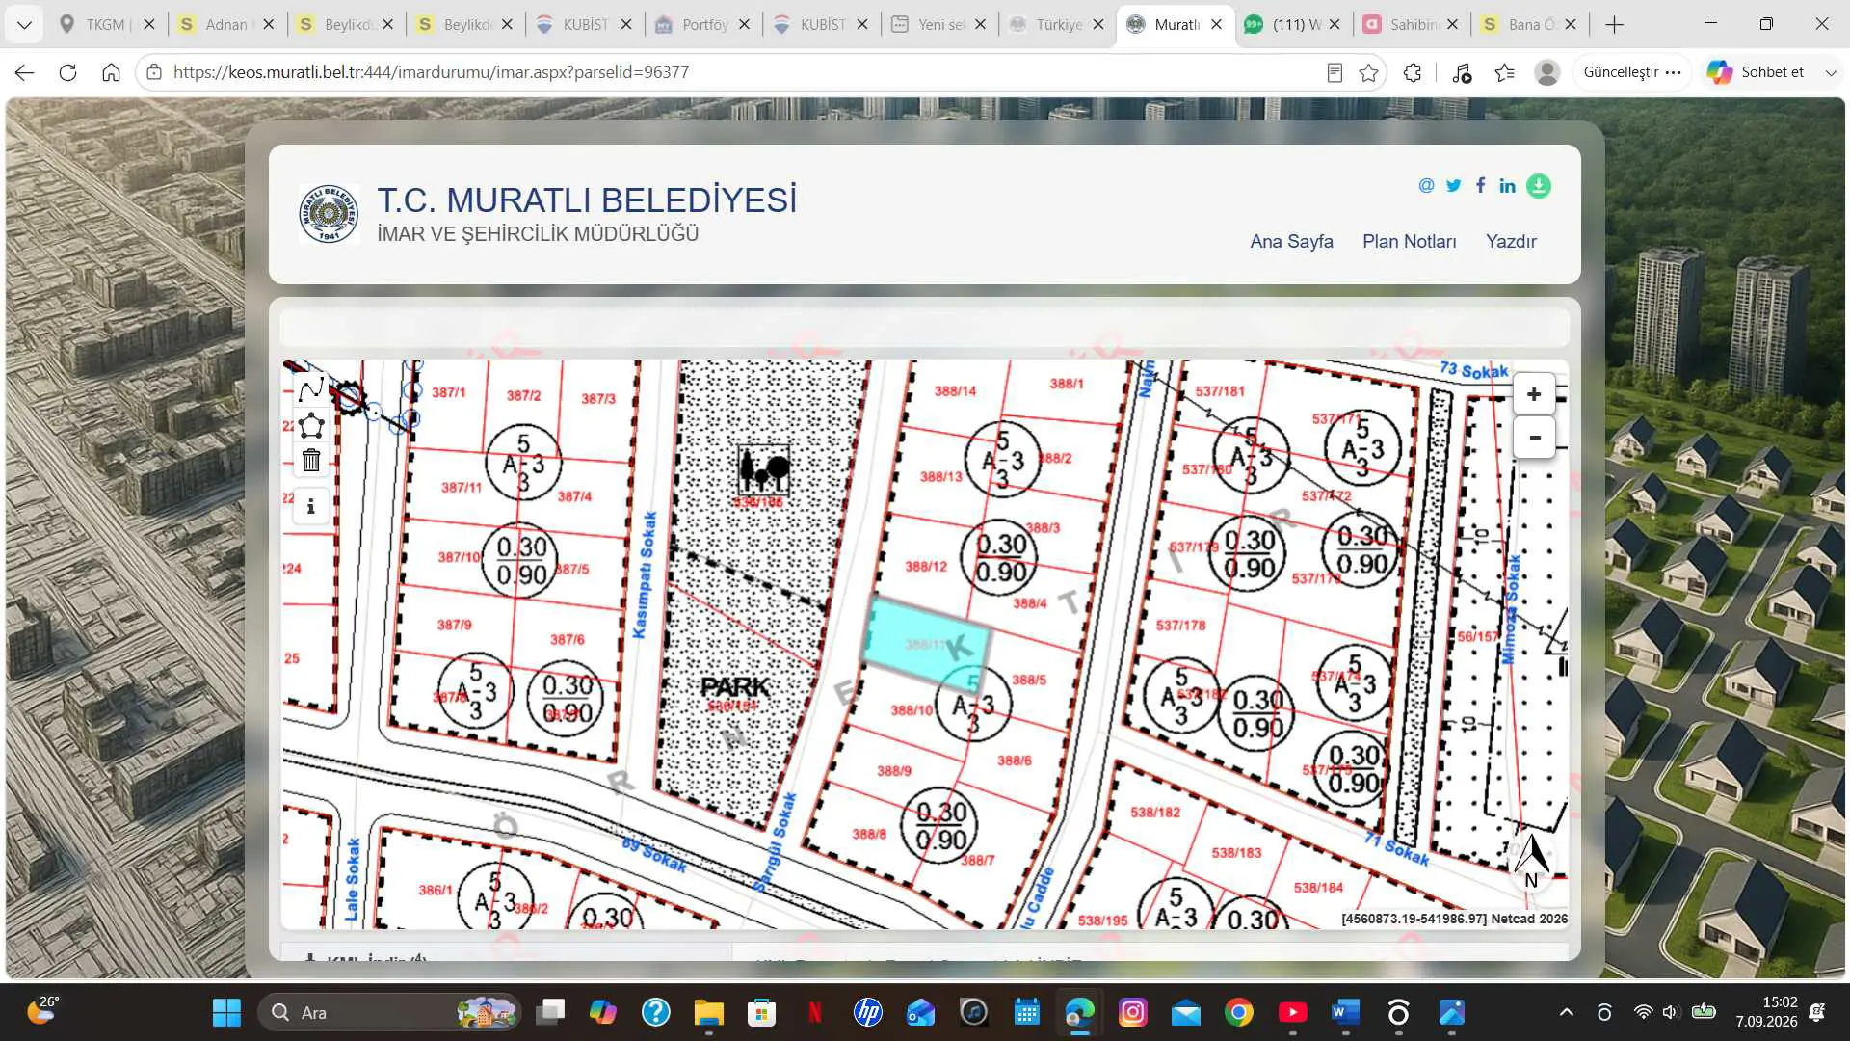Open the email @ icon in header
Viewport: 1850px width, 1041px height.
click(x=1426, y=185)
